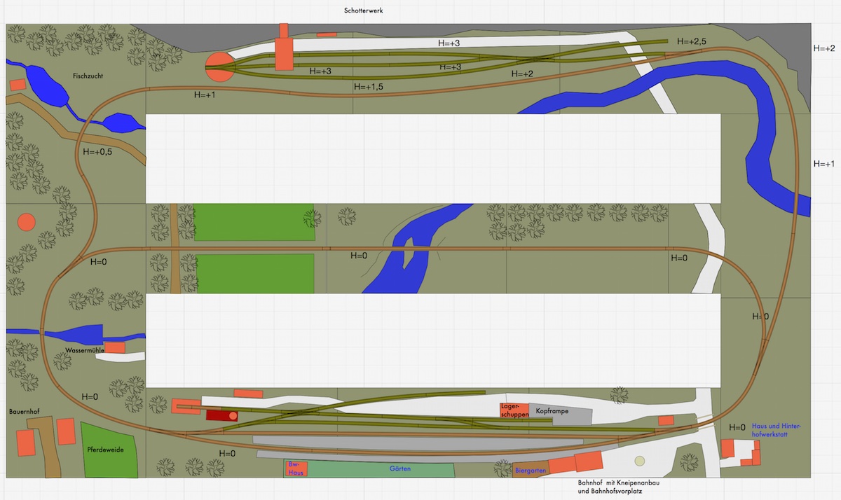Click the pale circle on Bahnhofsvorplatz
The height and width of the screenshot is (500, 841).
(639, 461)
